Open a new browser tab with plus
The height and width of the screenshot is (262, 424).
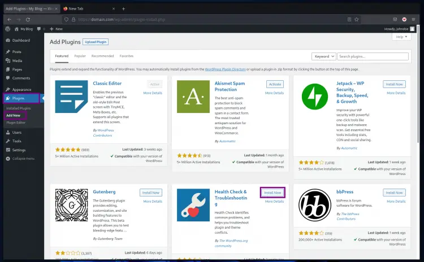[123, 8]
